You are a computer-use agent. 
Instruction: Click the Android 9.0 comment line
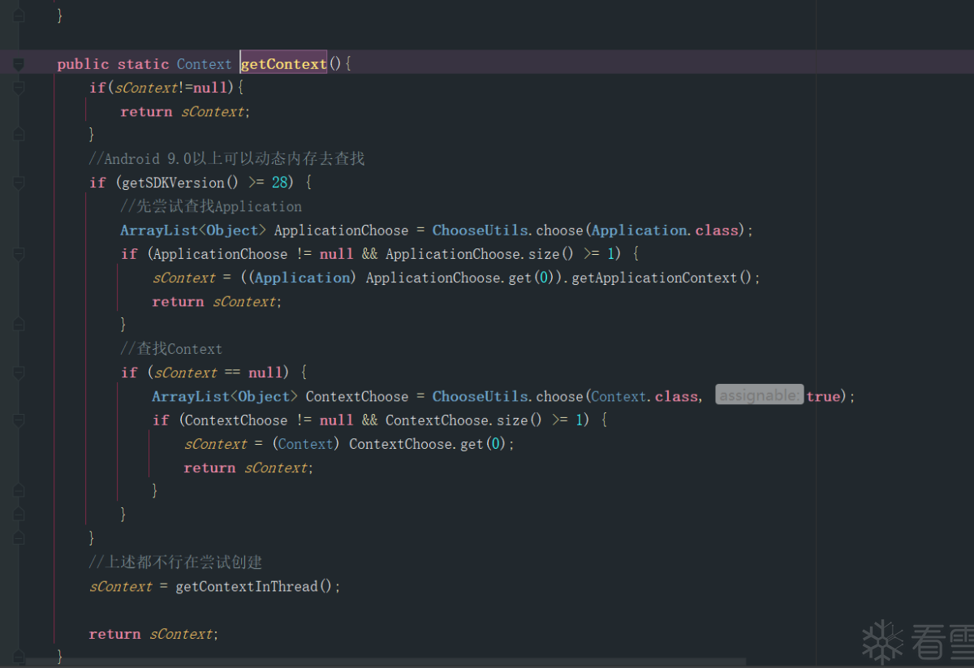coord(227,159)
